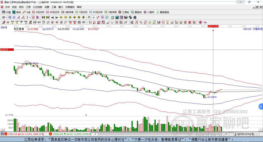Open the 文件 menu

(x=7, y=7)
